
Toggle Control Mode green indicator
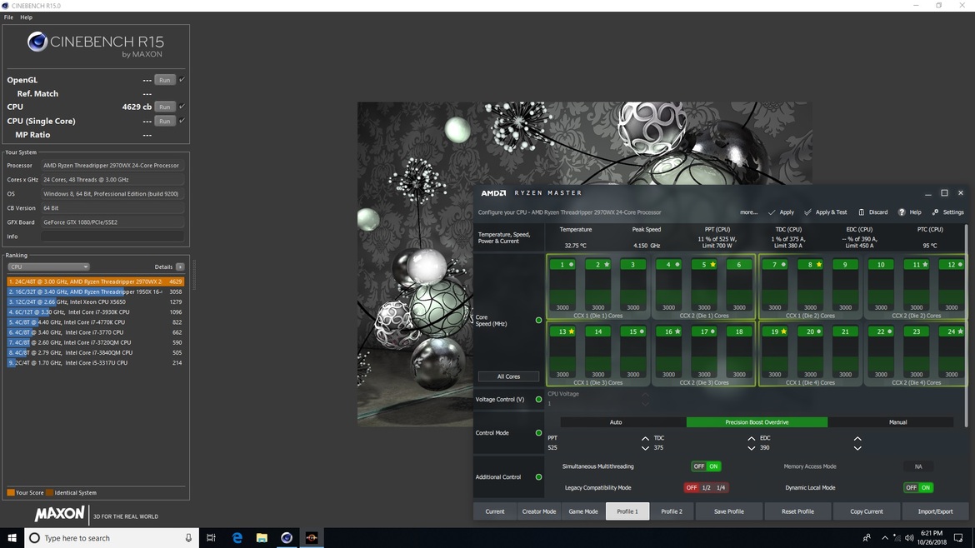(x=538, y=433)
